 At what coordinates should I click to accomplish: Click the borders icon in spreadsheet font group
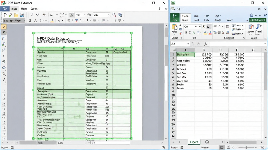pos(198,33)
